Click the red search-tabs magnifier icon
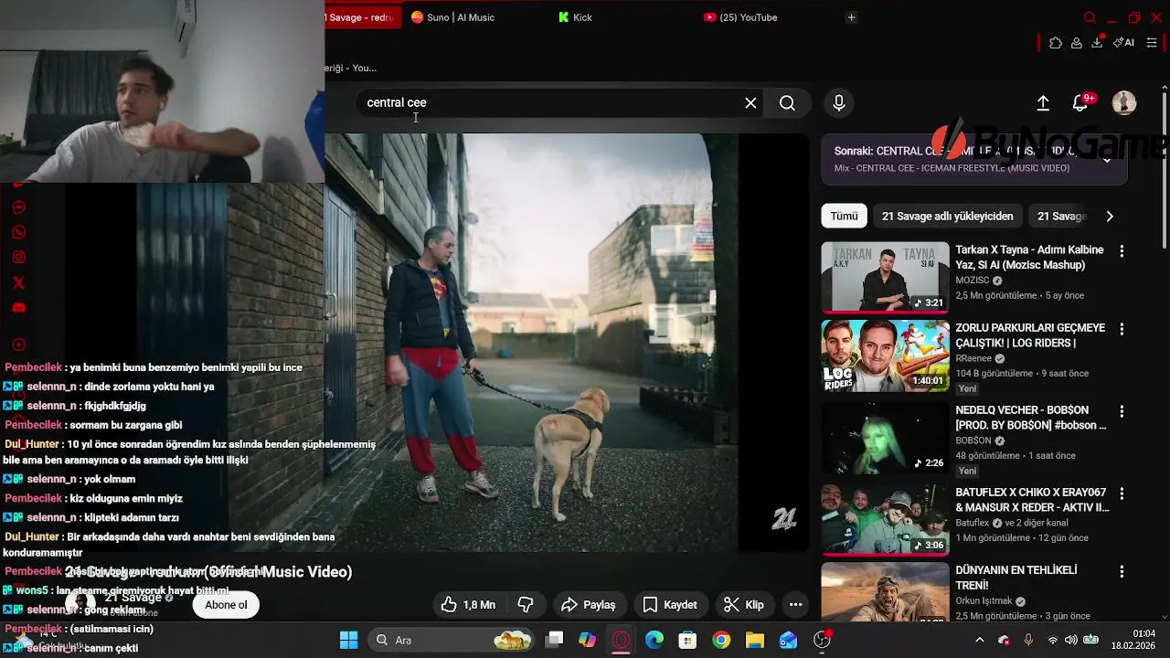1170x658 pixels. pos(1090,17)
